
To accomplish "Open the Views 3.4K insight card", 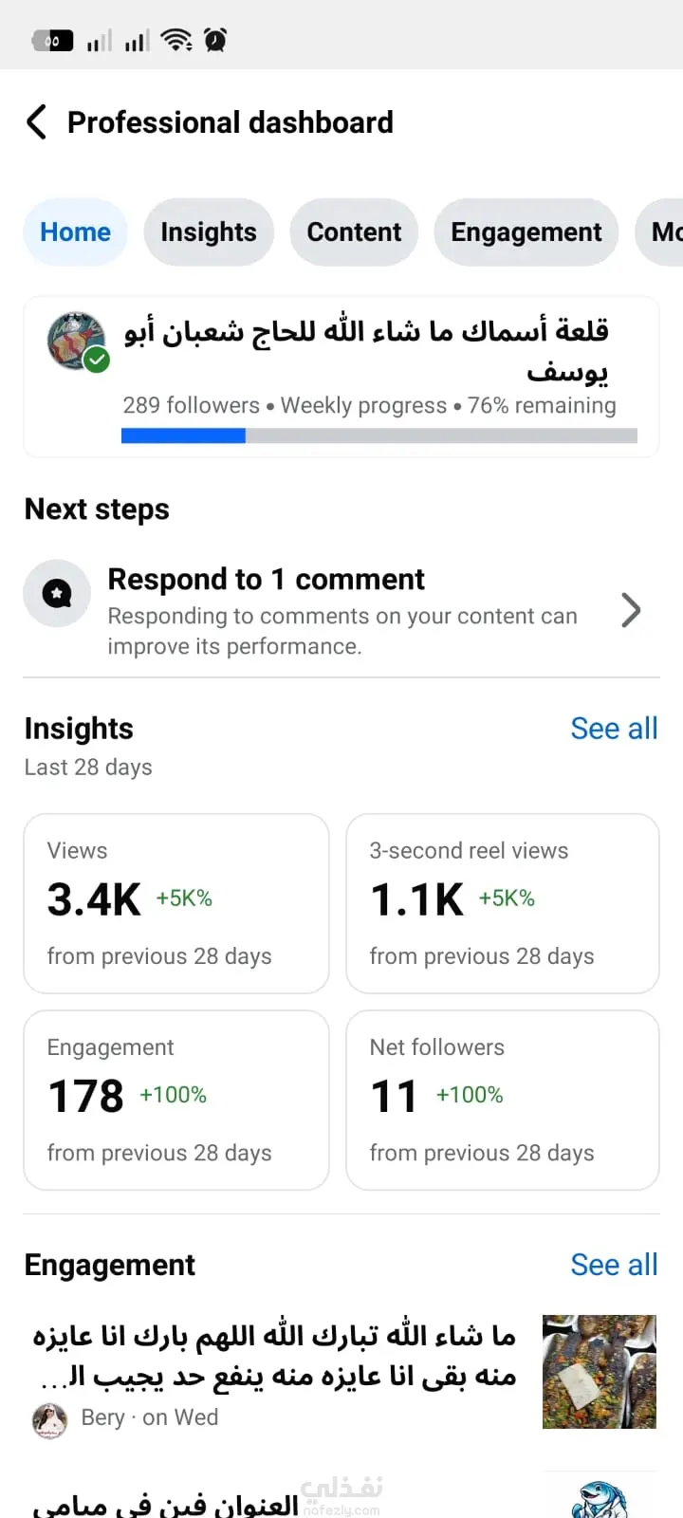I will click(176, 903).
